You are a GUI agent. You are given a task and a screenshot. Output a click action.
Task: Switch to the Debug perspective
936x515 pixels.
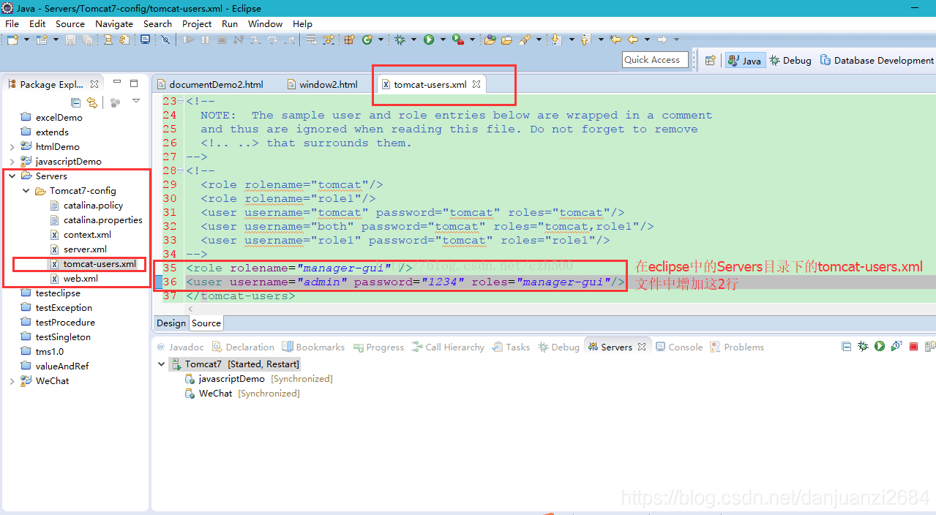(790, 61)
